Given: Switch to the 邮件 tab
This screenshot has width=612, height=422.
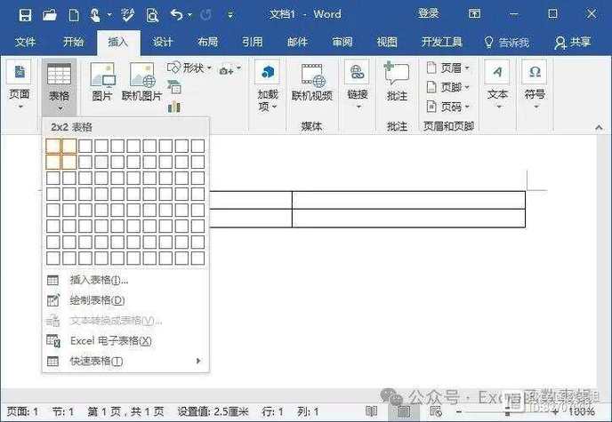Looking at the screenshot, I should 297,42.
